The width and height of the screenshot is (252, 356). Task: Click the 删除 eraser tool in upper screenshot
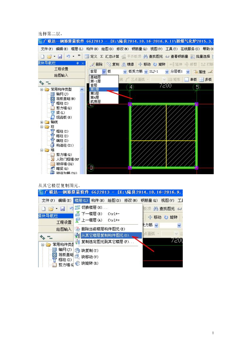tap(96, 64)
